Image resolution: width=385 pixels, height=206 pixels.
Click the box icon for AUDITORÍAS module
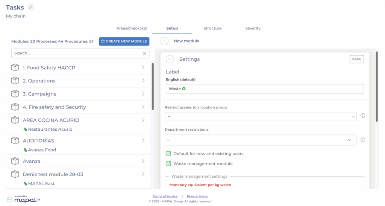(x=15, y=140)
